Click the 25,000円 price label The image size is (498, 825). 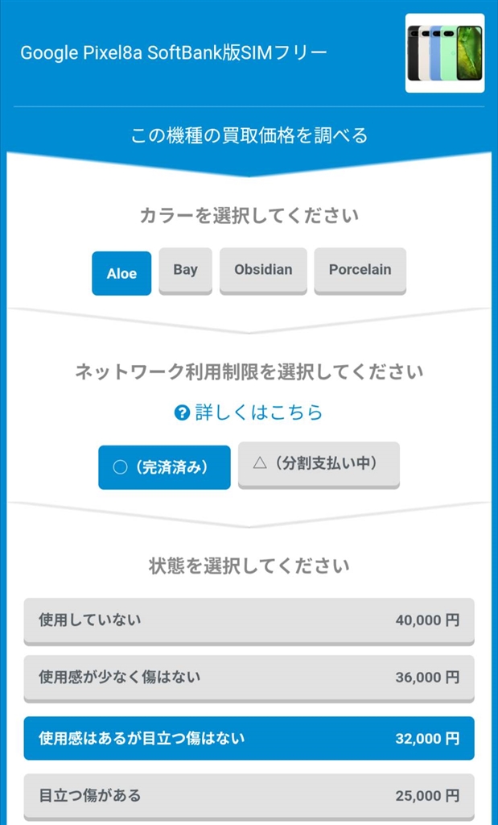tap(427, 796)
